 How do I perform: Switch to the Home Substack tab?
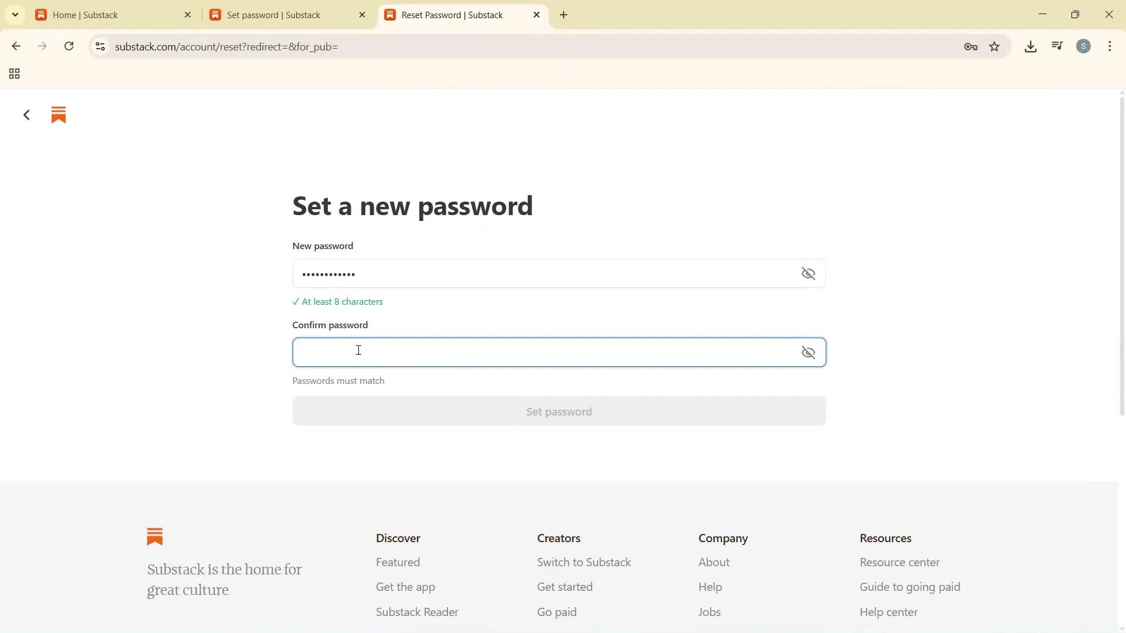[x=106, y=15]
